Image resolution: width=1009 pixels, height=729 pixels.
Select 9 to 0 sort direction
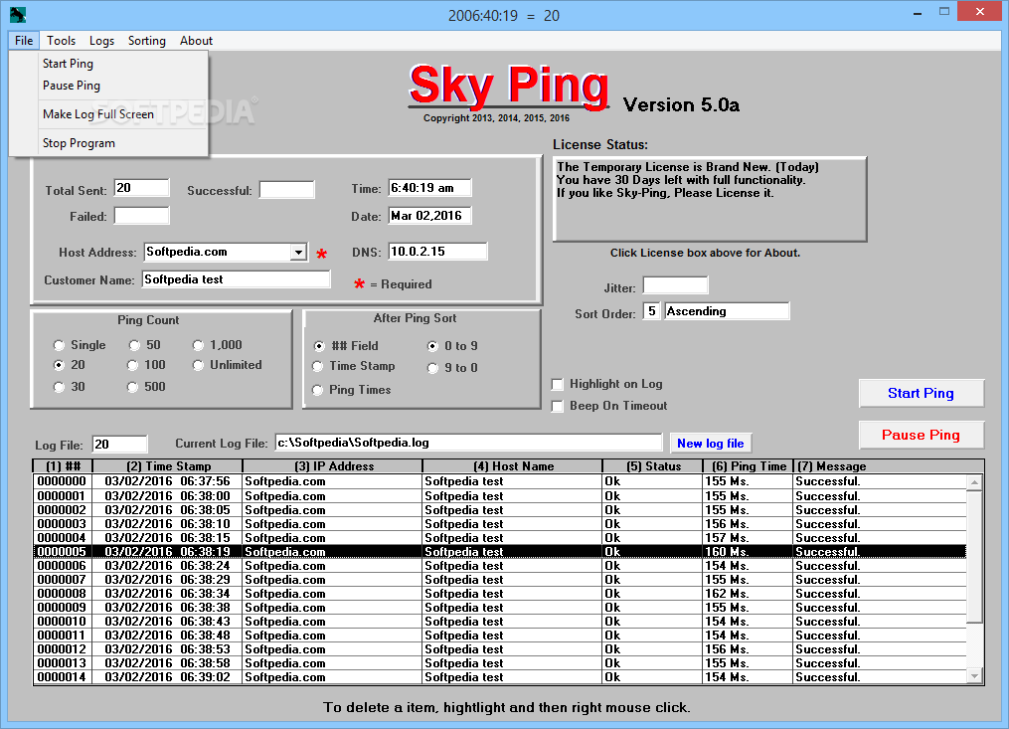coord(452,368)
